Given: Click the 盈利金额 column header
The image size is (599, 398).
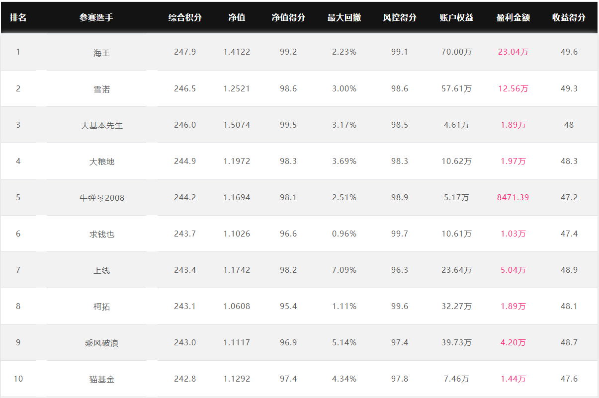Looking at the screenshot, I should [513, 17].
